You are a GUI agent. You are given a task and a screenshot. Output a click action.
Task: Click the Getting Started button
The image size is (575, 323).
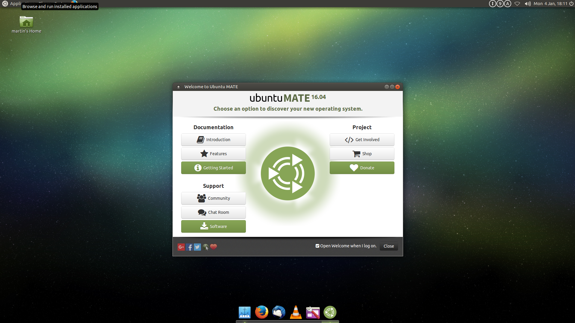tap(214, 168)
